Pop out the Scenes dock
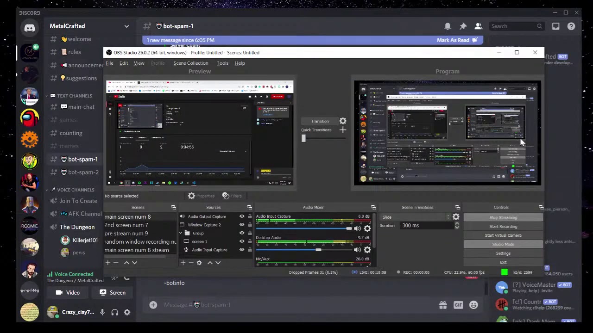This screenshot has height=333, width=593. click(x=174, y=207)
